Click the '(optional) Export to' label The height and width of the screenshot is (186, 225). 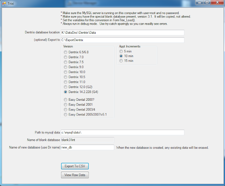47,40
